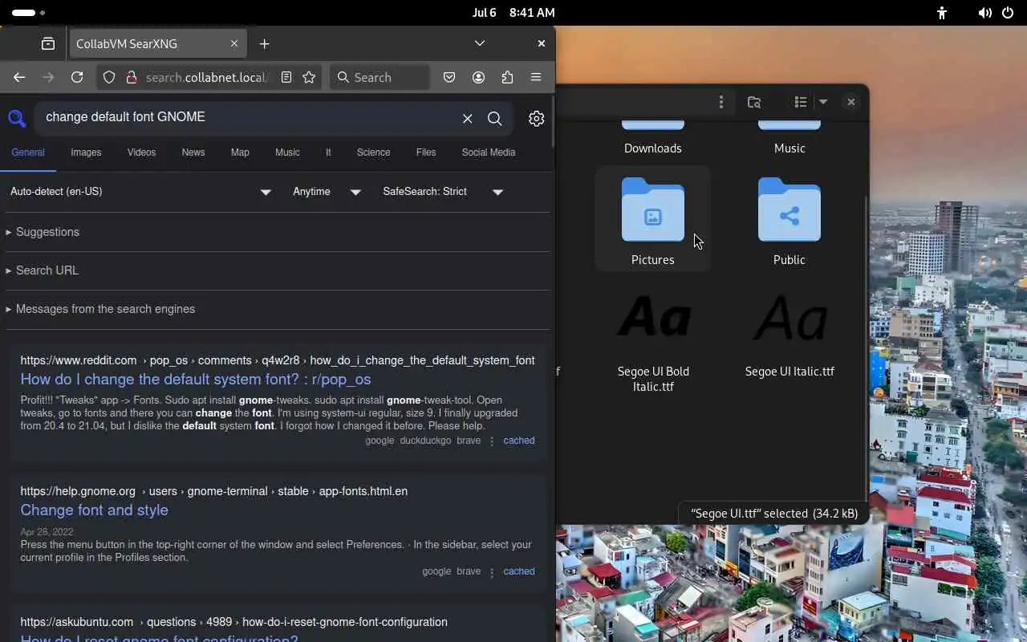Open the Pocket save icon
Screen dimensions: 1027x642
point(449,77)
